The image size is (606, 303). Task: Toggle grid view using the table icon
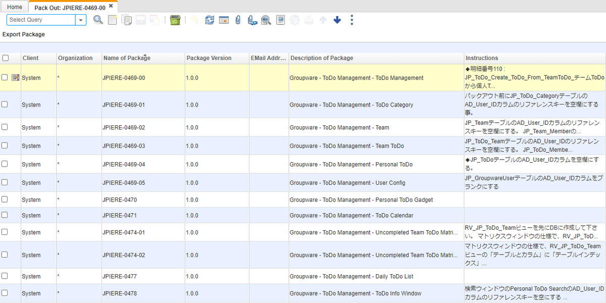(224, 20)
